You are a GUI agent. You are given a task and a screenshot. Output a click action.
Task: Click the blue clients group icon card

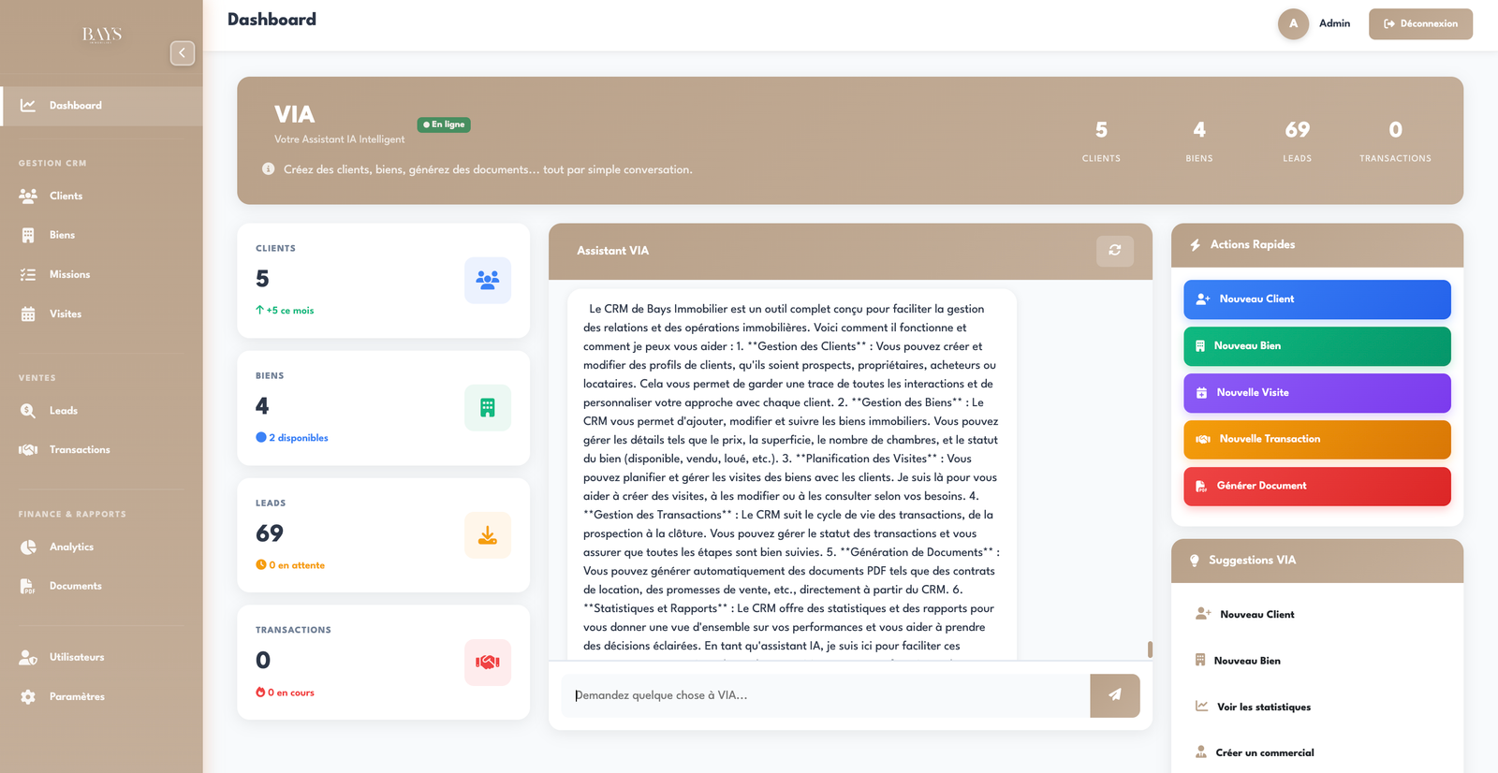[487, 280]
